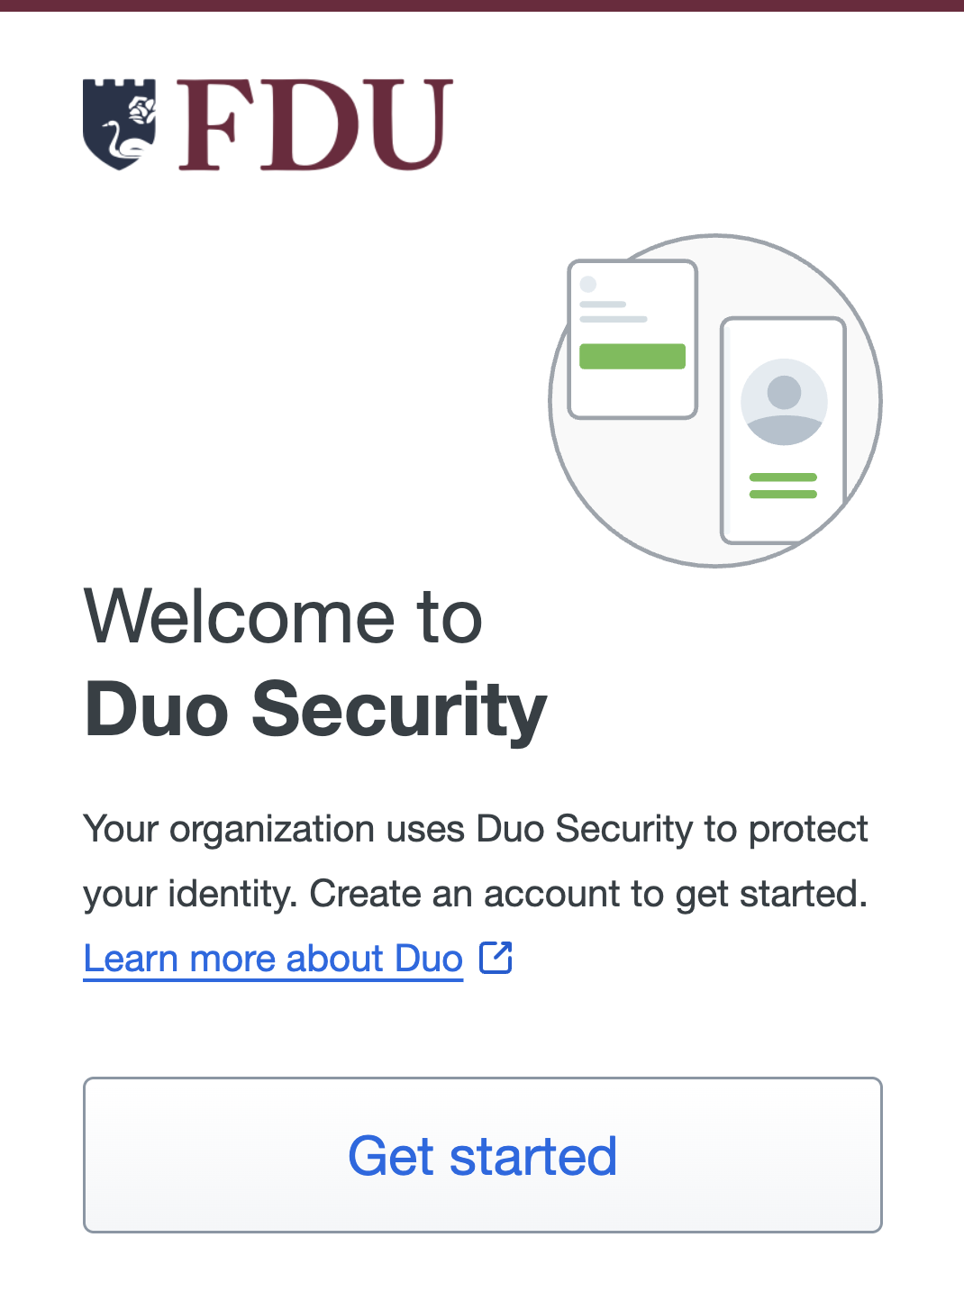Screen dimensions: 964x1292
Task: Click the small grey dot on illustrated card
Action: coord(588,284)
